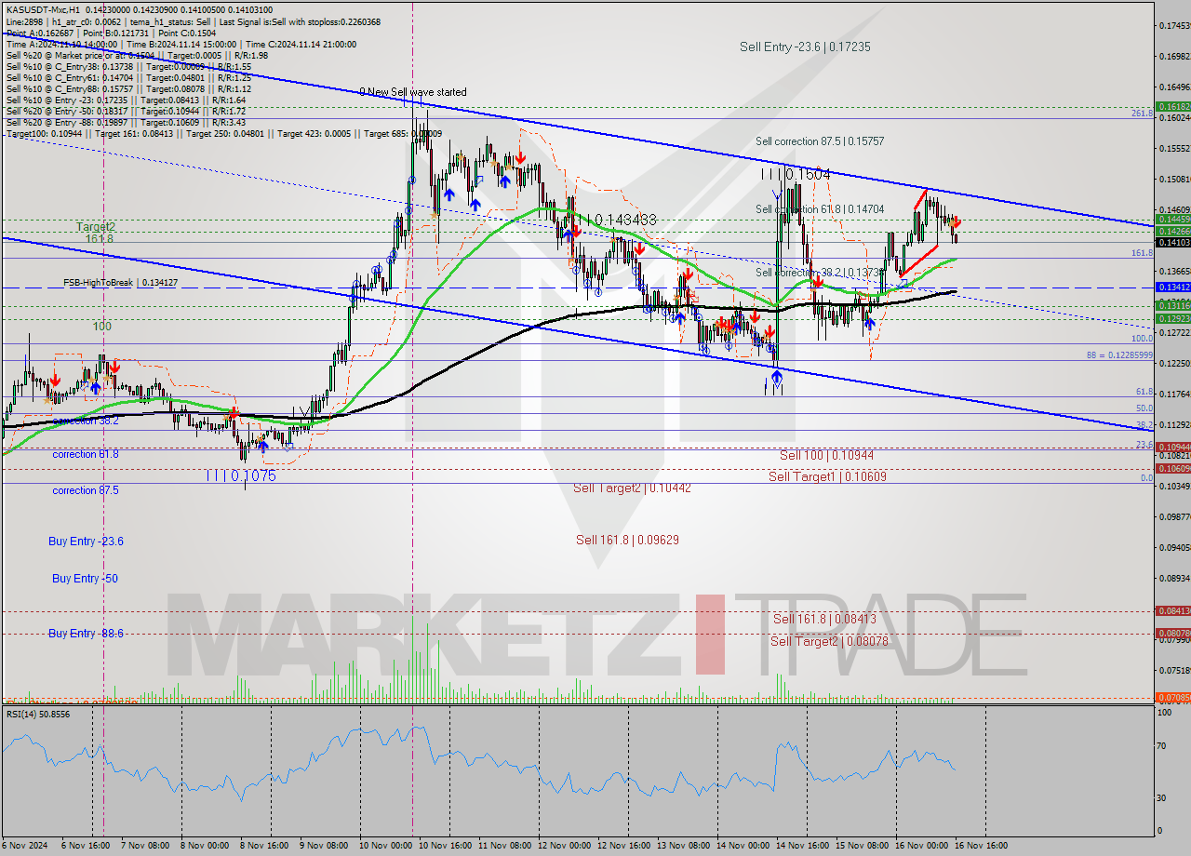The height and width of the screenshot is (856, 1191).
Task: Click the red 0.07085 price tag
Action: point(1172,697)
